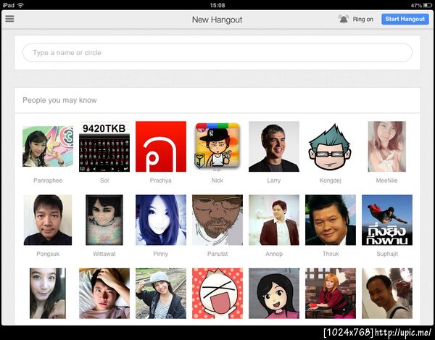The height and width of the screenshot is (340, 435).
Task: Select Pongsuk's profile photo
Action: (48, 220)
